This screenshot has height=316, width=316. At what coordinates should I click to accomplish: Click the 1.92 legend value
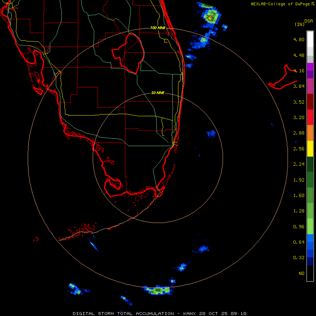coord(299,180)
